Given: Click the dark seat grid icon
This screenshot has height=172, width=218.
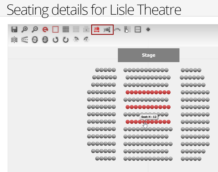Looking at the screenshot, I should coord(66,30).
